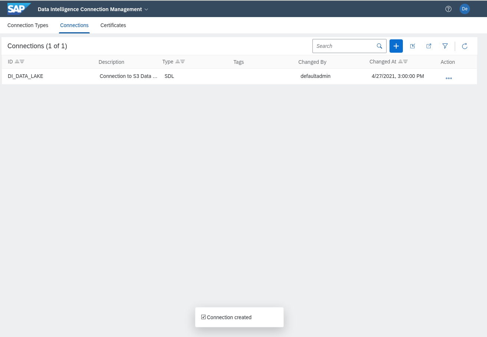487x337 pixels.
Task: Click the 4/27/2021, 3:00:00 PM timestamp
Action: (x=398, y=76)
